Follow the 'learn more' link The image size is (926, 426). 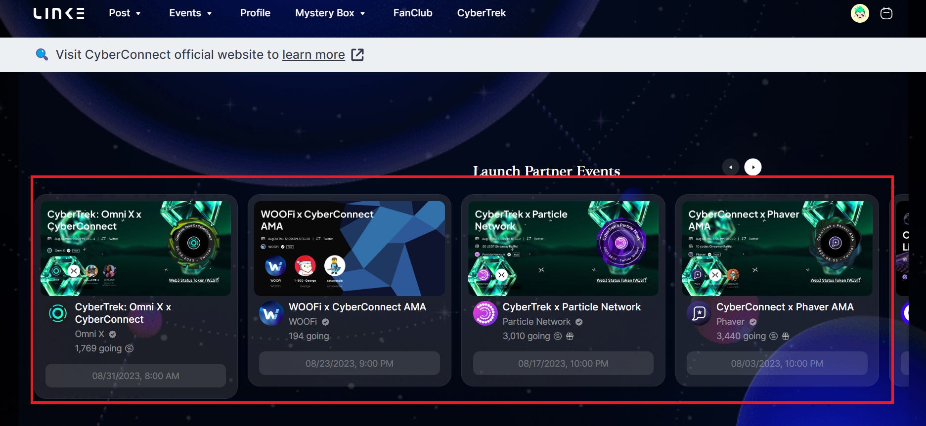(x=313, y=54)
